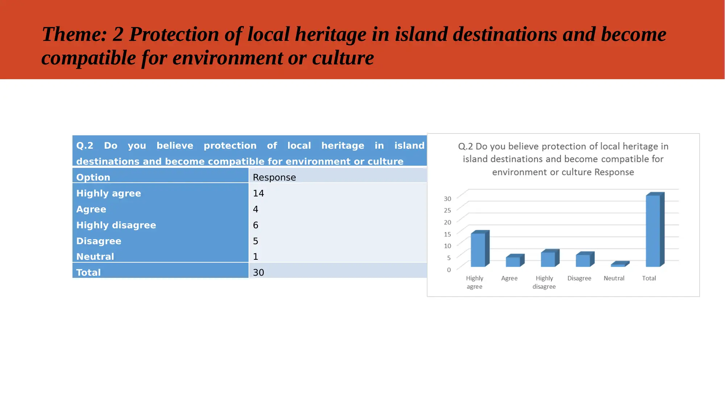Screen dimensions: 725x407
Task: Click the '30' label on the chart's vertical axis
Action: [x=447, y=199]
